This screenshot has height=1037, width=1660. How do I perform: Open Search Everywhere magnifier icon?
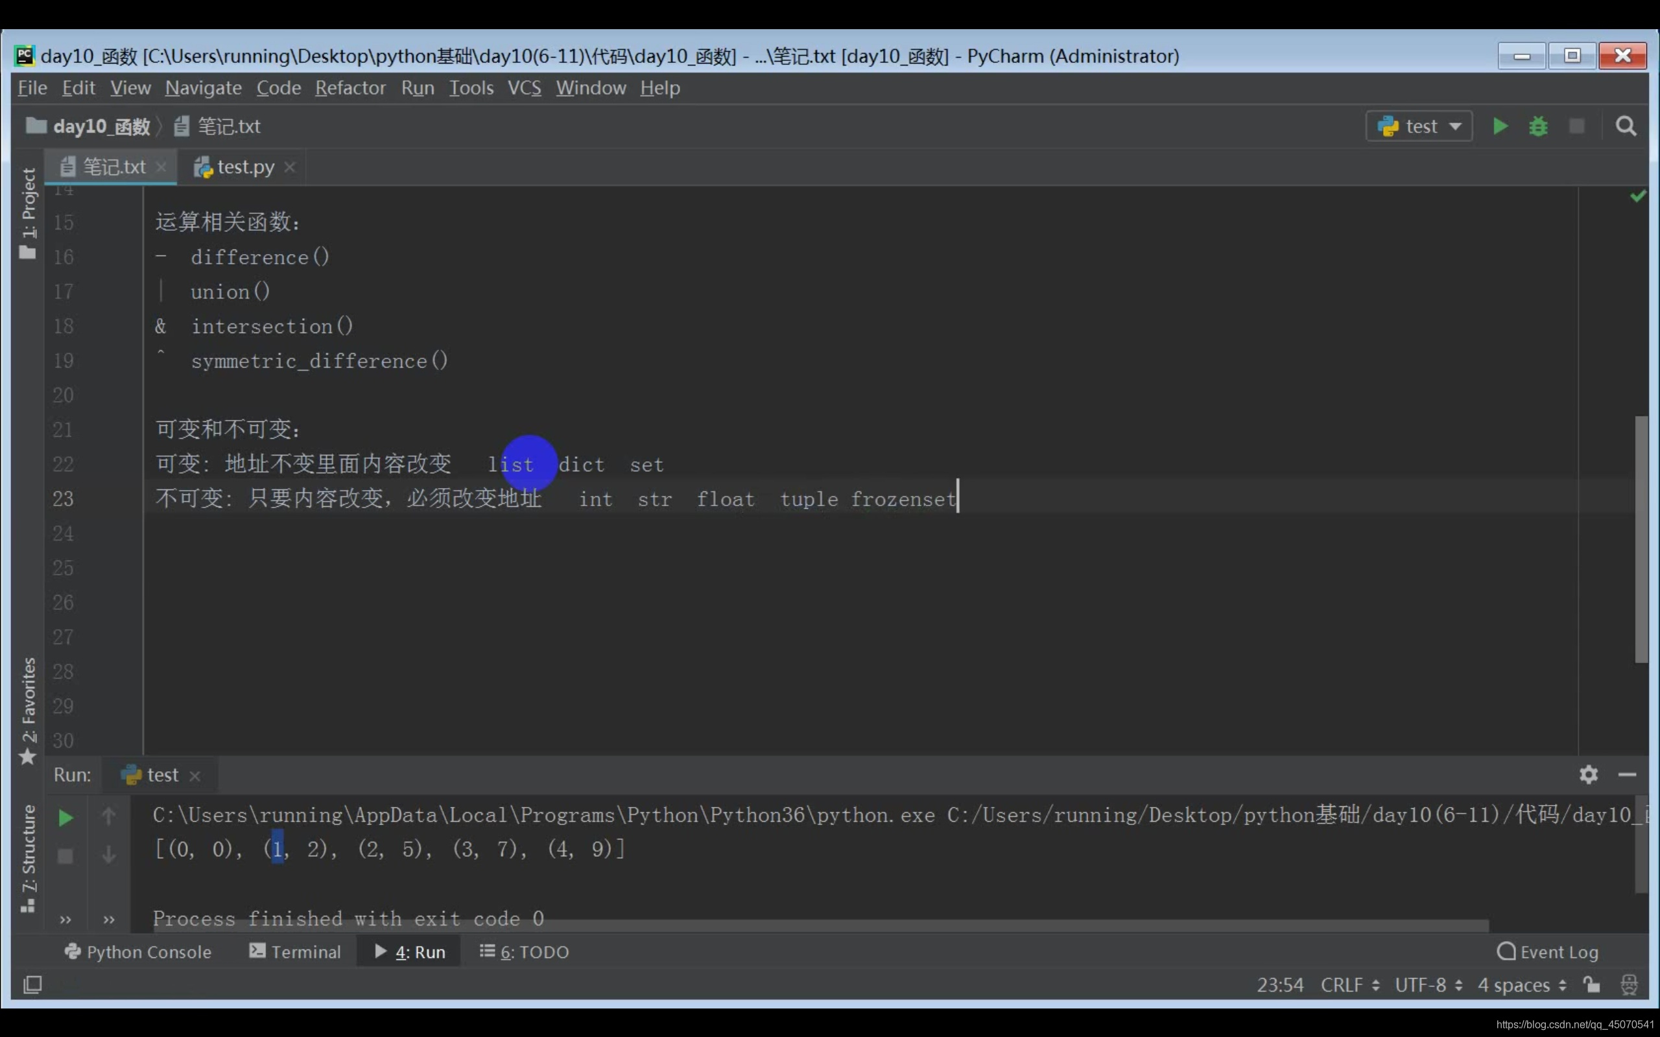[x=1625, y=126]
